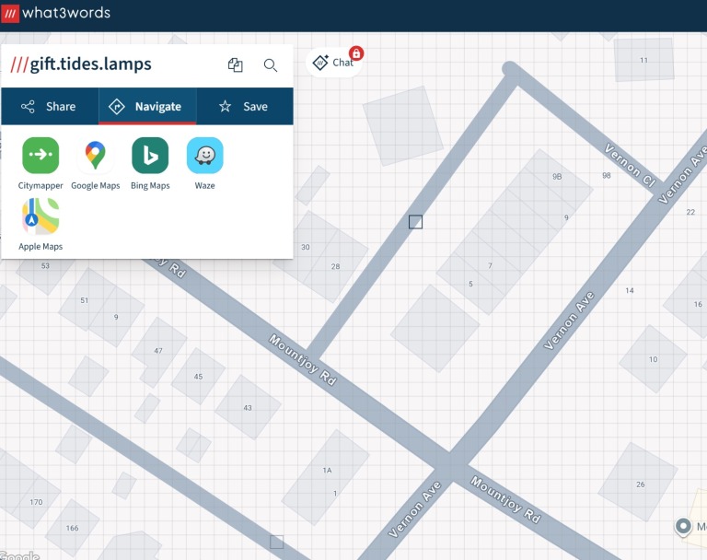
Task: Launch Waze navigation
Action: coord(204,156)
